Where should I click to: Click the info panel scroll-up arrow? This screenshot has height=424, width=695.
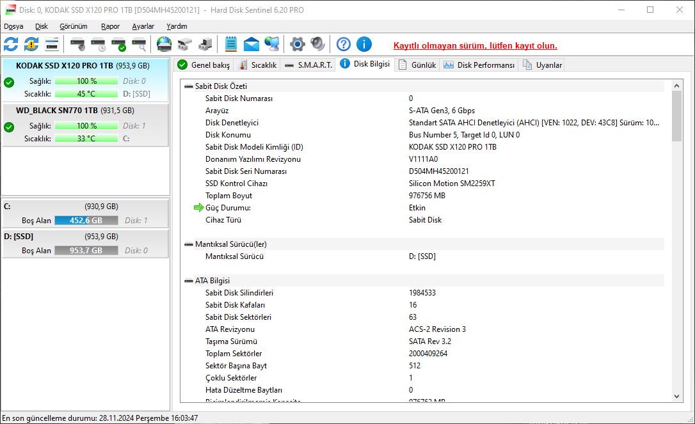676,86
